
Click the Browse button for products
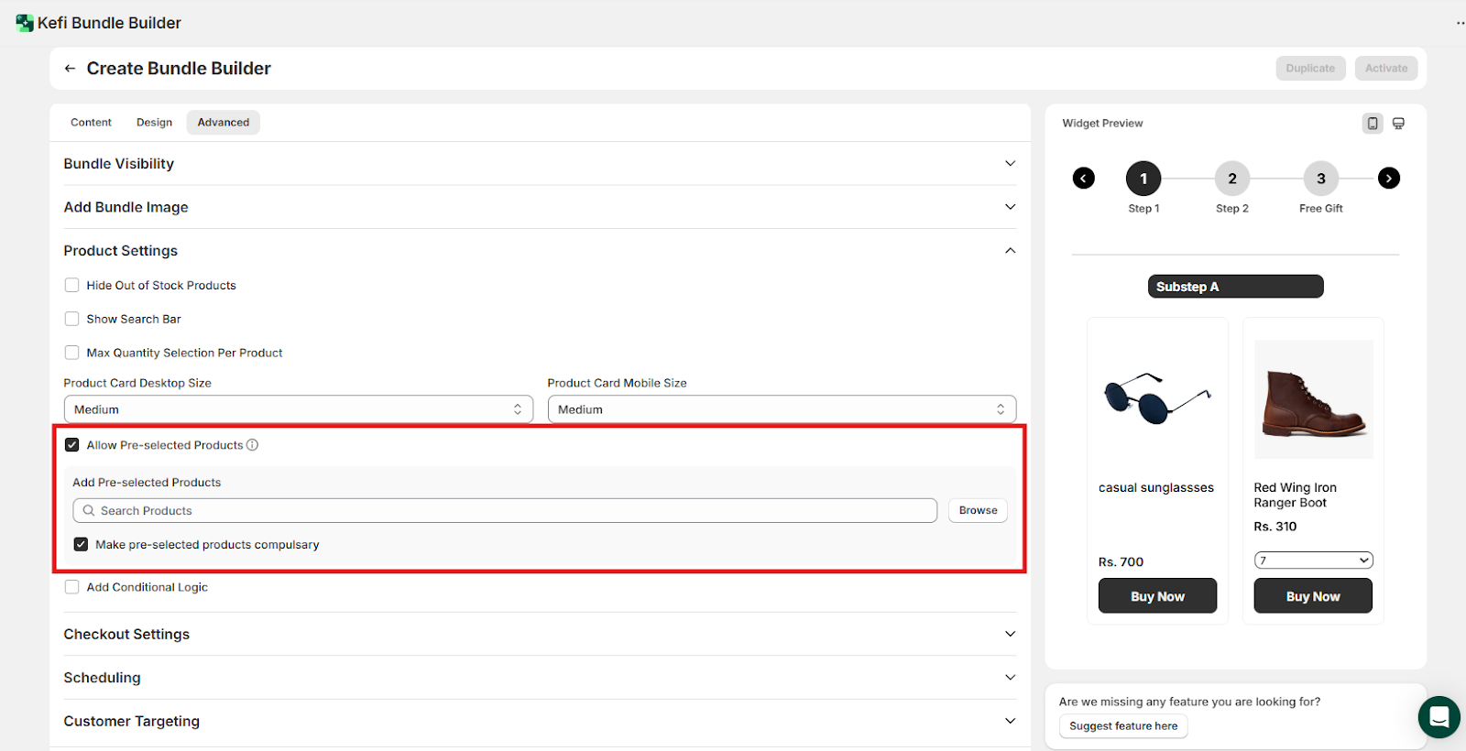tap(978, 511)
